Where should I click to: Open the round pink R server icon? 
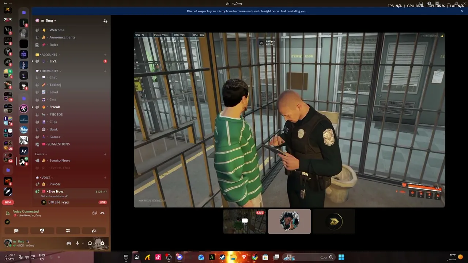(x=24, y=108)
